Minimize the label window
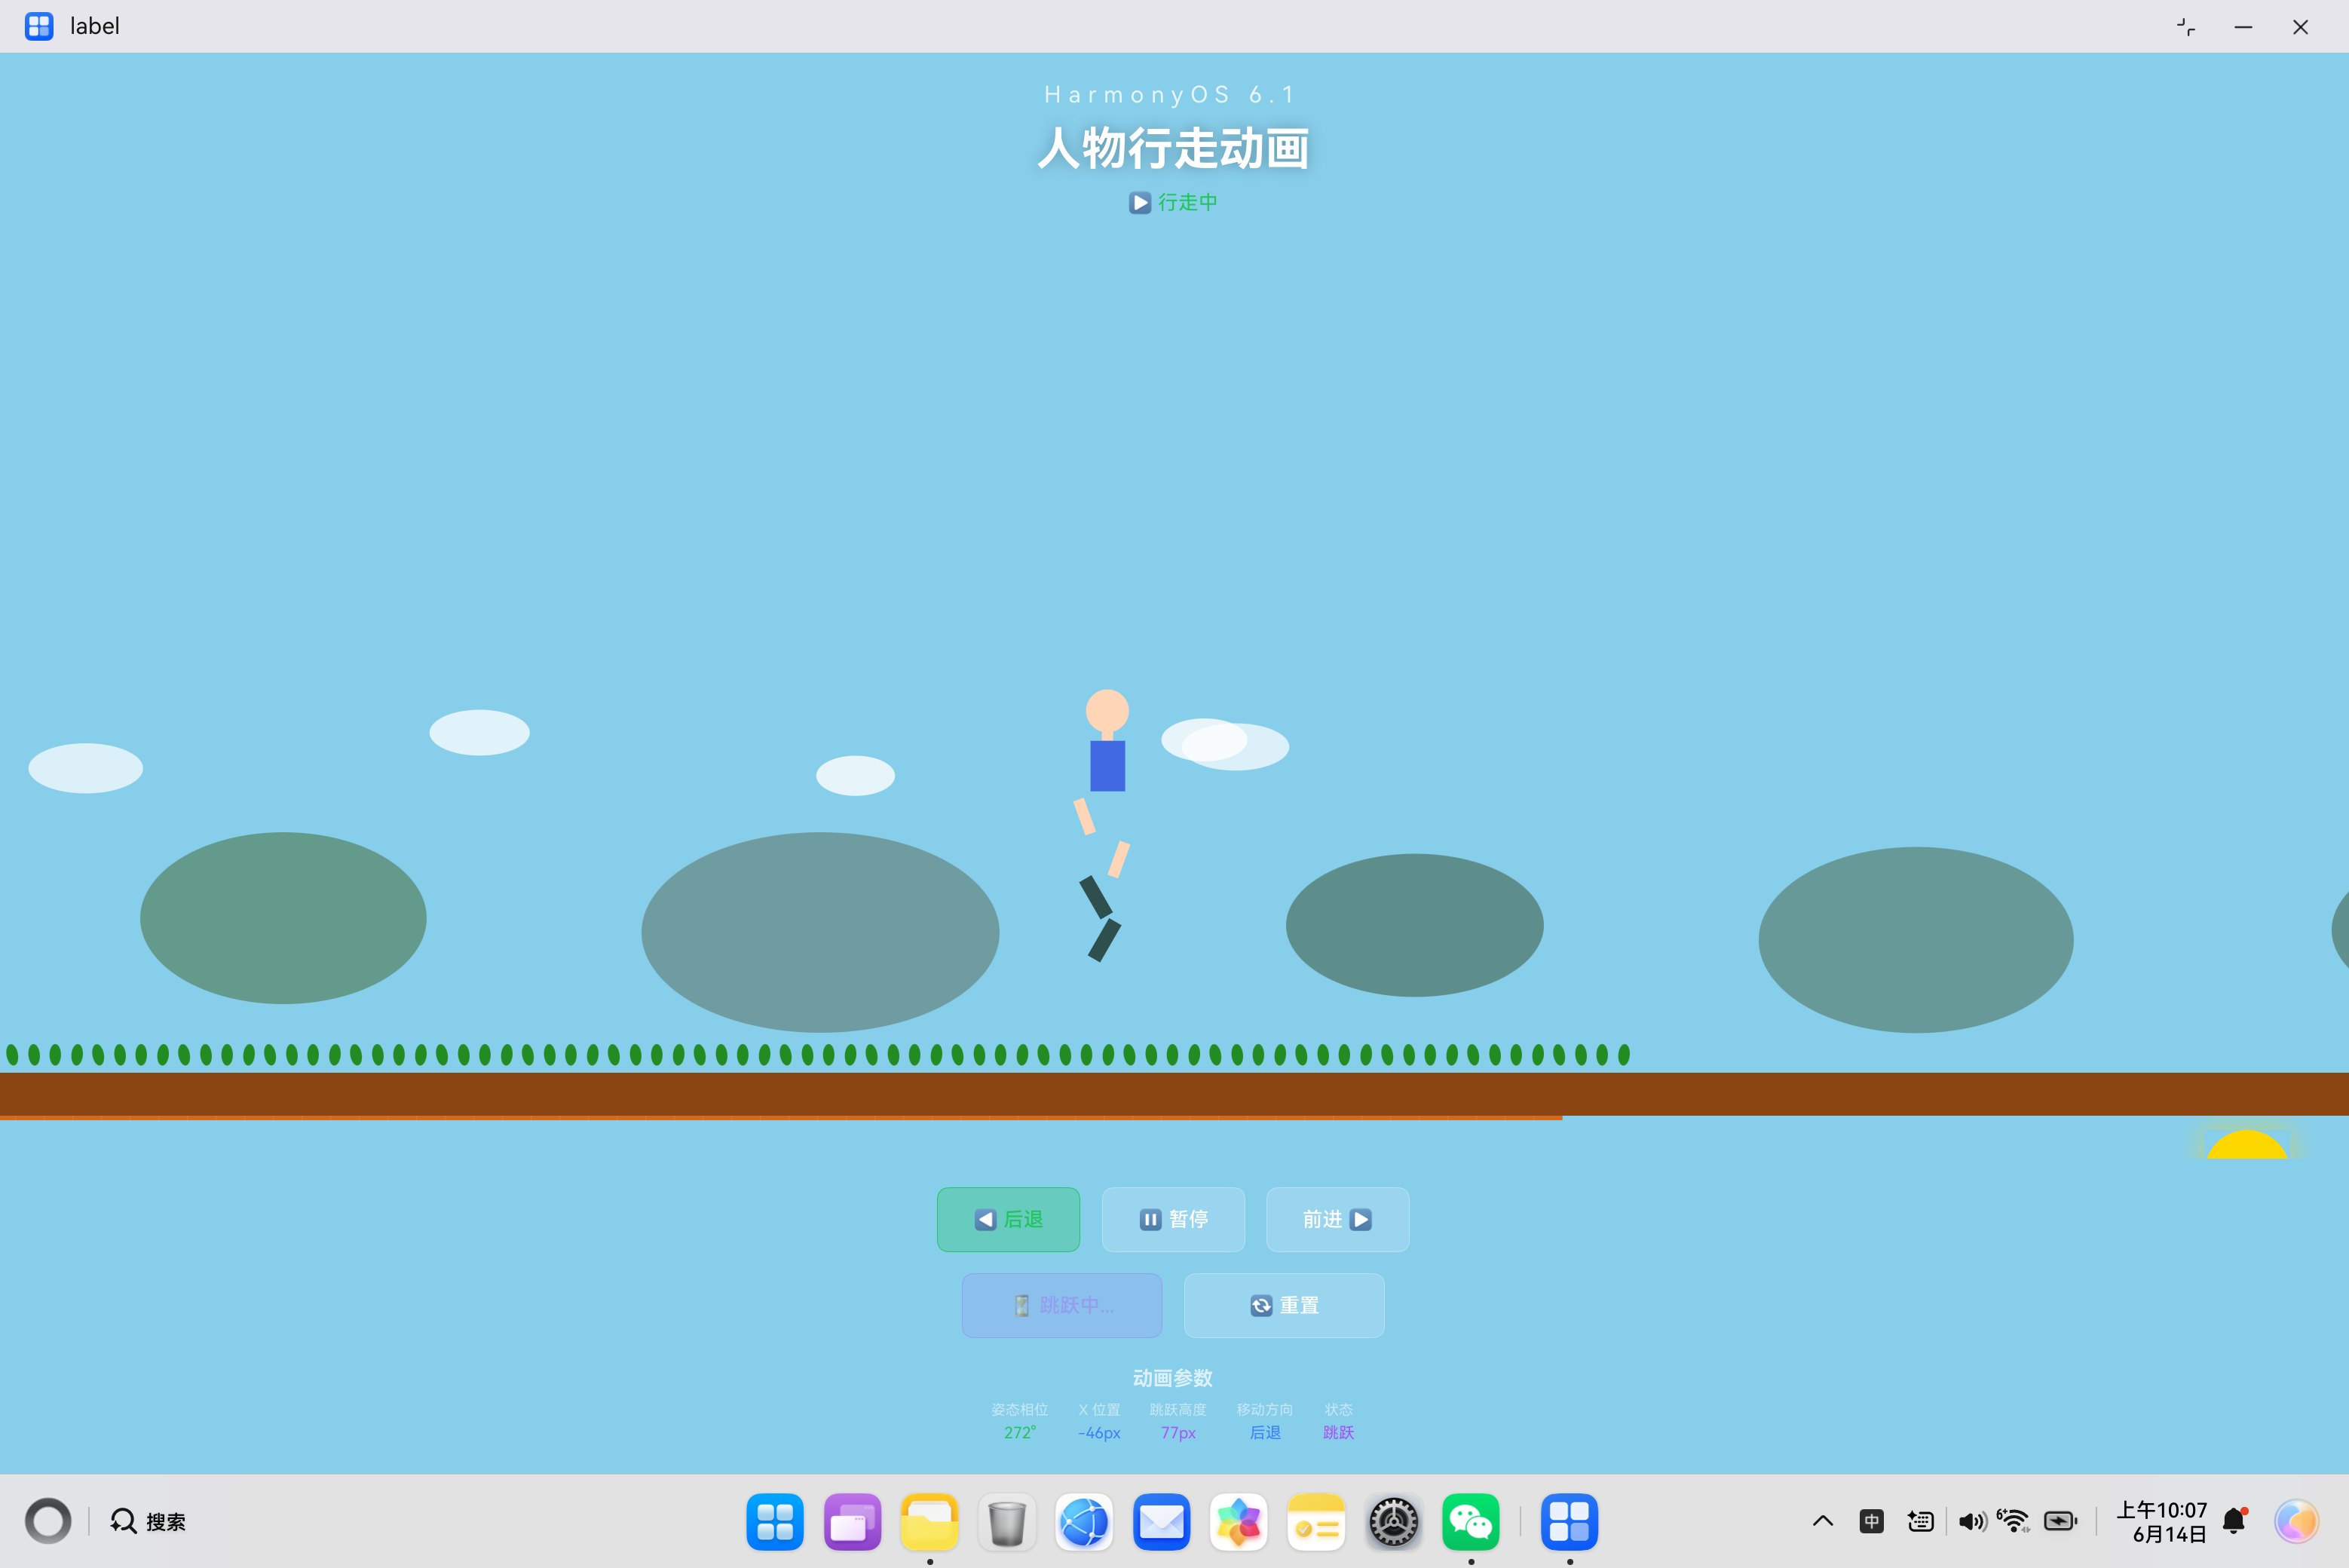 click(x=2243, y=27)
